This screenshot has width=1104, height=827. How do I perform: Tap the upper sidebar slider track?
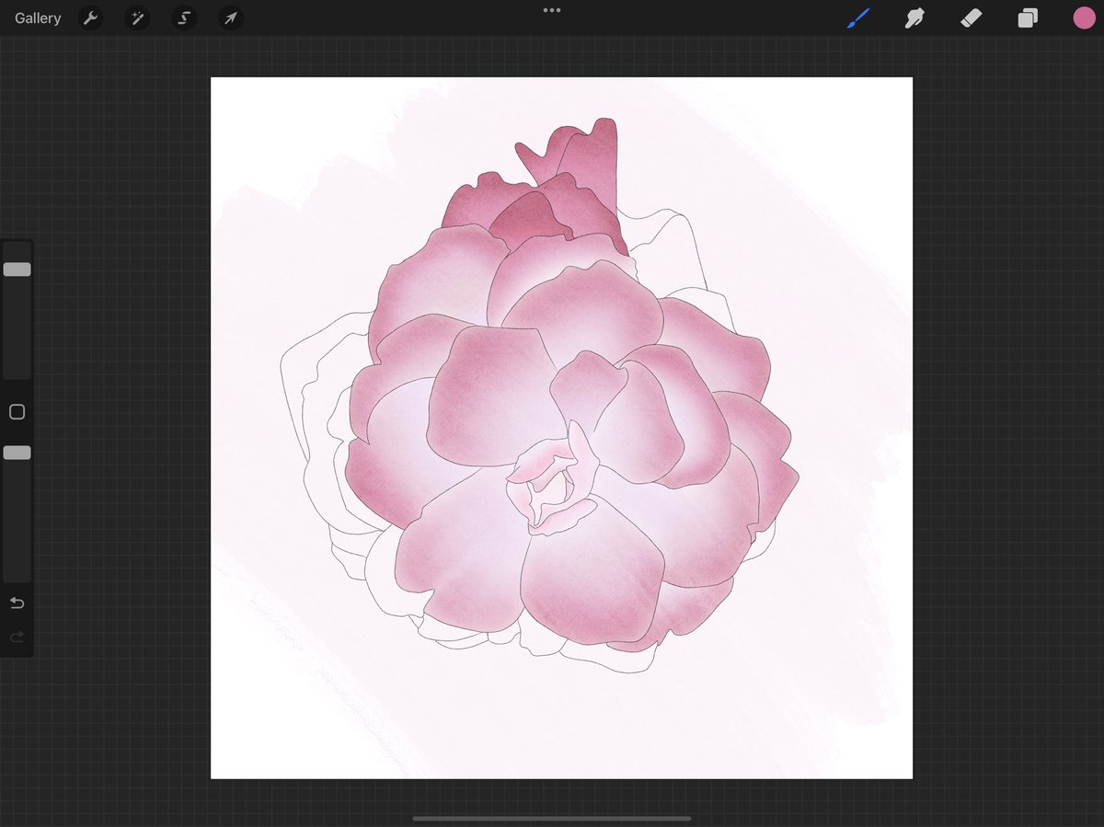(x=16, y=322)
